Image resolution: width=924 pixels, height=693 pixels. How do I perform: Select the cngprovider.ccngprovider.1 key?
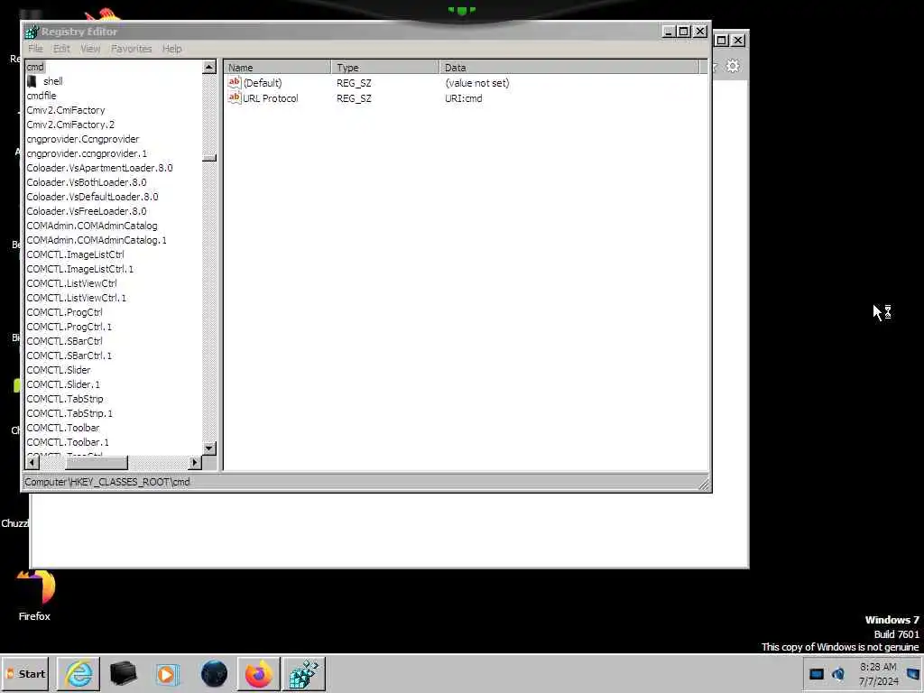coord(87,153)
